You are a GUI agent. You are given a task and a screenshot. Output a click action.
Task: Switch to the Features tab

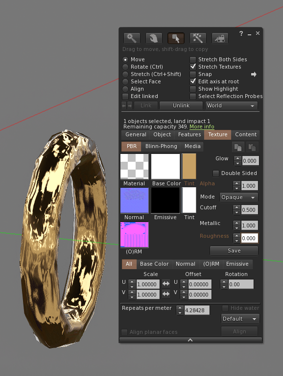(189, 134)
